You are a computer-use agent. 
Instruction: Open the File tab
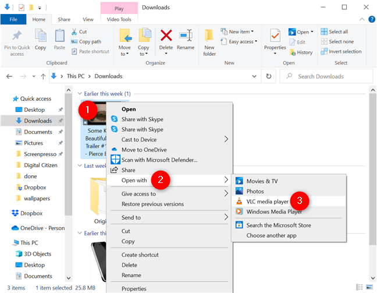click(13, 19)
